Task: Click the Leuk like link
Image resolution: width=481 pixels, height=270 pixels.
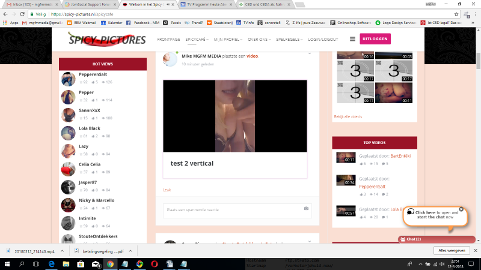Action: 167,190
